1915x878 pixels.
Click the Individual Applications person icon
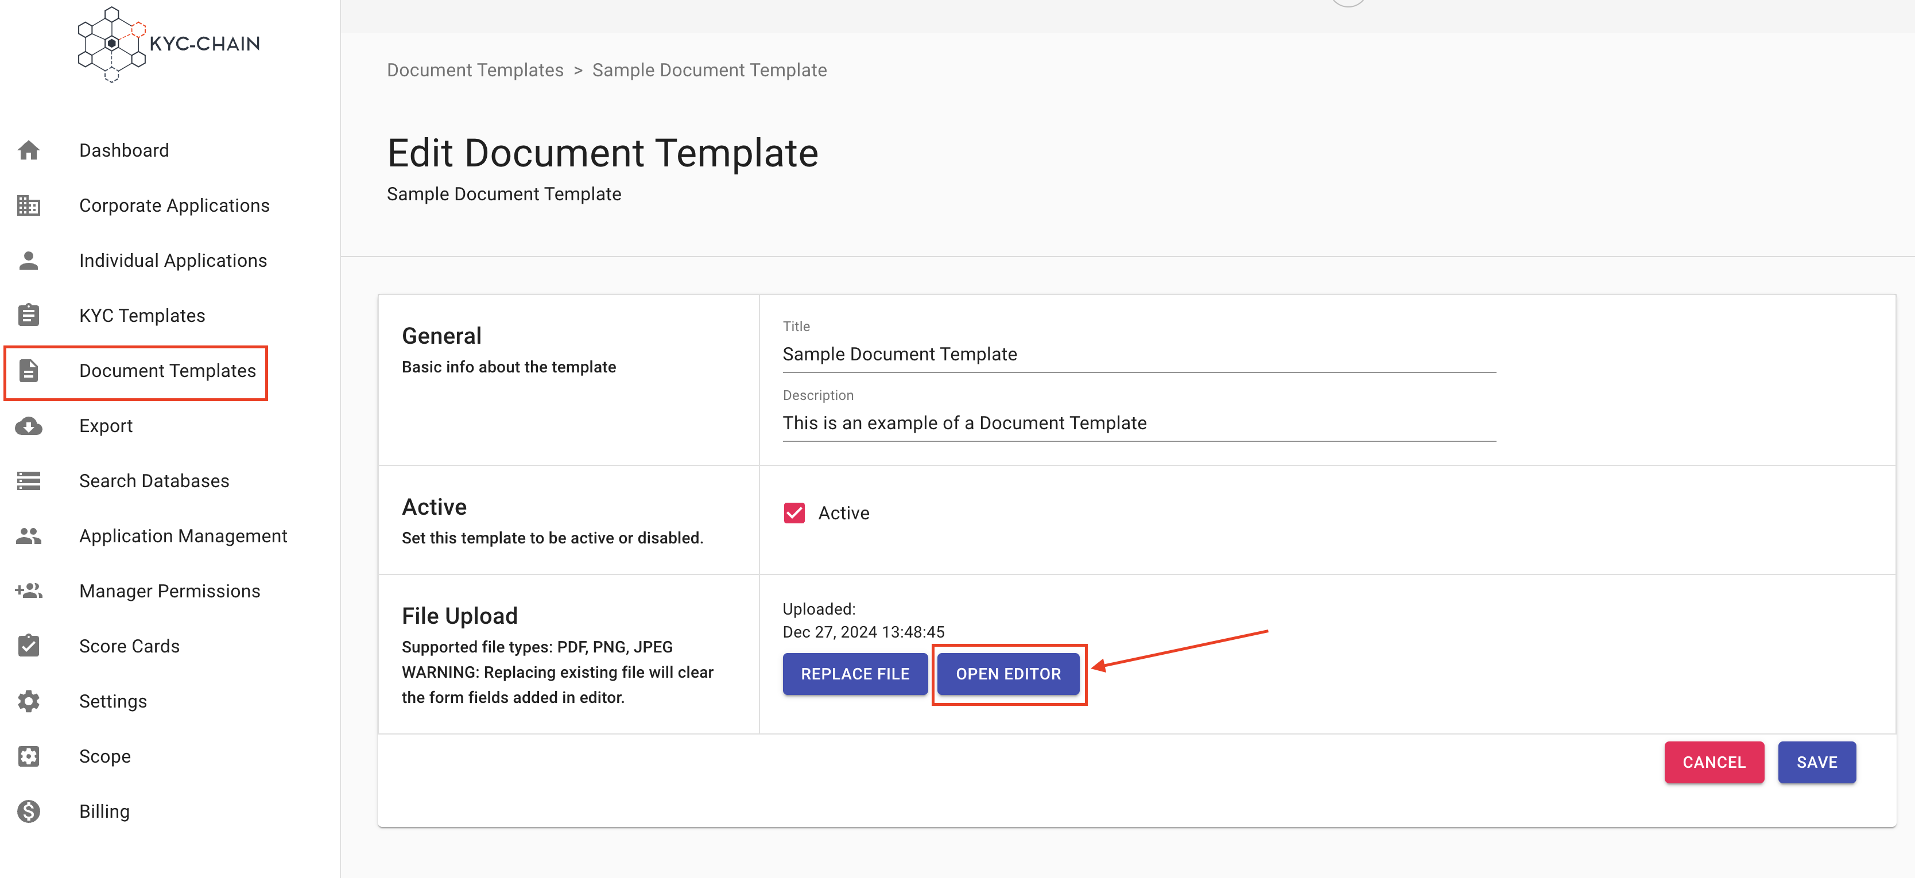click(29, 260)
